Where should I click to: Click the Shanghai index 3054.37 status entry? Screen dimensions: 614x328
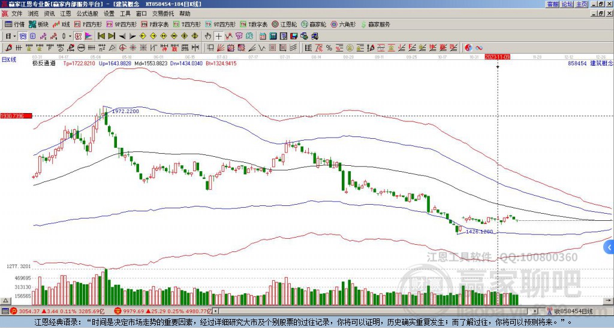[57, 311]
